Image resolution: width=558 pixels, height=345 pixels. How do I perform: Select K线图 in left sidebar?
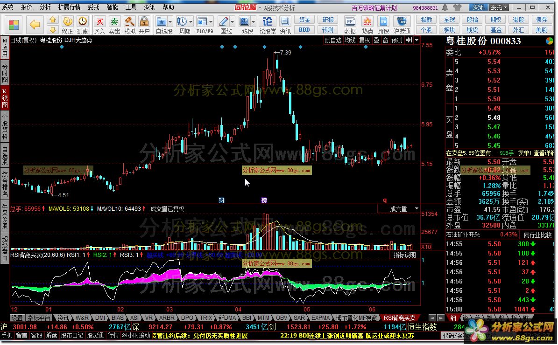click(5, 98)
